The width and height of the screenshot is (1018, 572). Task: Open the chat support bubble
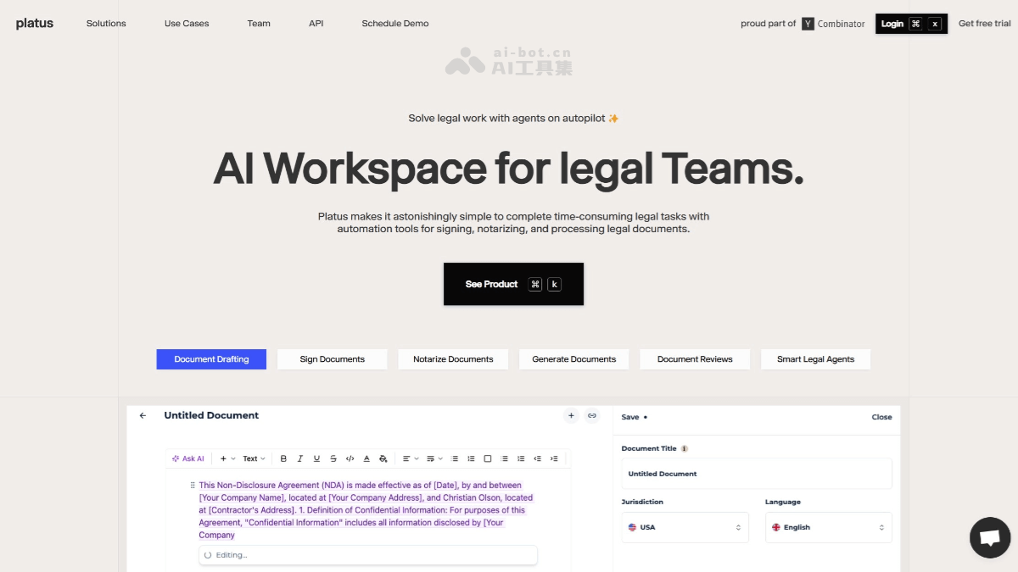pyautogui.click(x=990, y=537)
